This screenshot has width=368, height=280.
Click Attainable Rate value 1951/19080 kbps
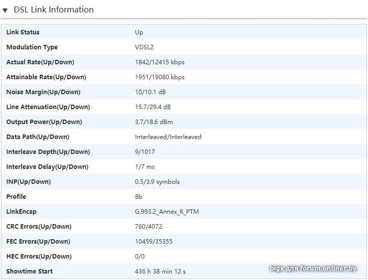[x=159, y=77]
